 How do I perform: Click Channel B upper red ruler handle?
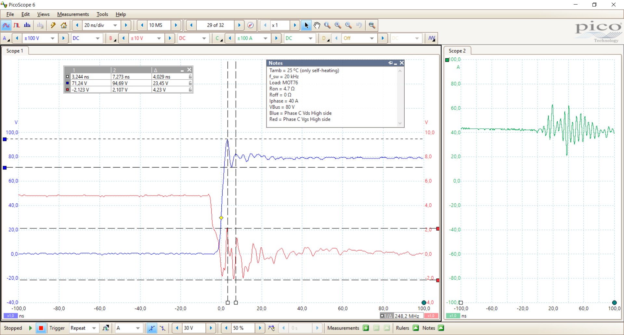[438, 229]
